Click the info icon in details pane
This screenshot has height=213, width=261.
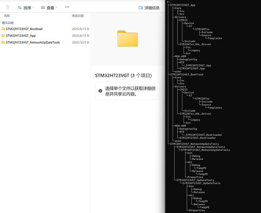point(100,91)
